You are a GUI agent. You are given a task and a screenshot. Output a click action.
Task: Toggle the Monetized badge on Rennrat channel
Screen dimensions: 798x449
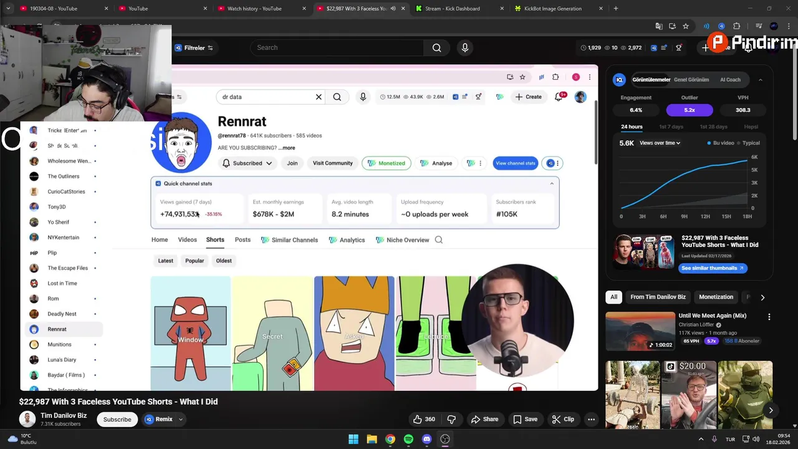coord(387,163)
